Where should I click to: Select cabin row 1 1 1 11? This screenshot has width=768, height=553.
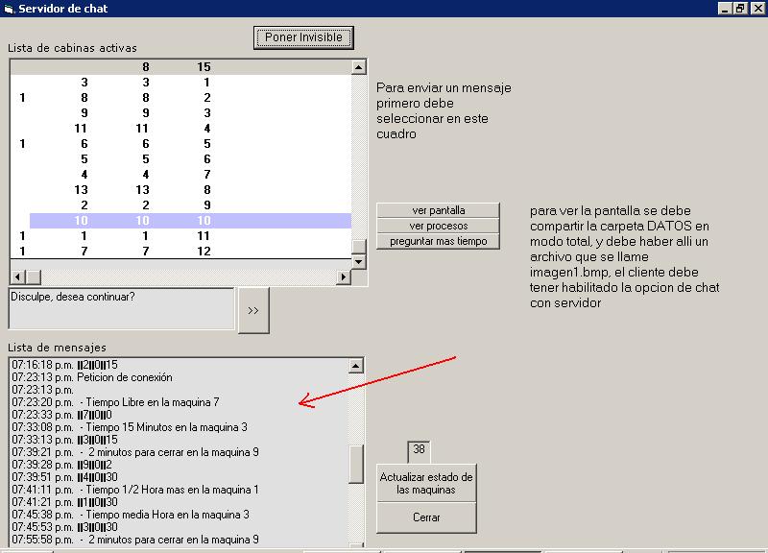180,236
